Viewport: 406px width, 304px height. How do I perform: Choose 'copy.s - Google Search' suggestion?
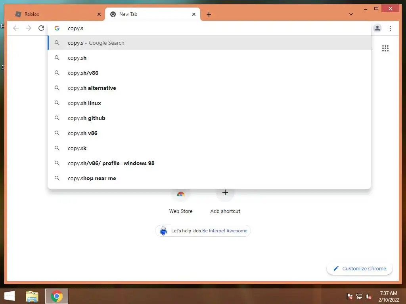tap(209, 43)
